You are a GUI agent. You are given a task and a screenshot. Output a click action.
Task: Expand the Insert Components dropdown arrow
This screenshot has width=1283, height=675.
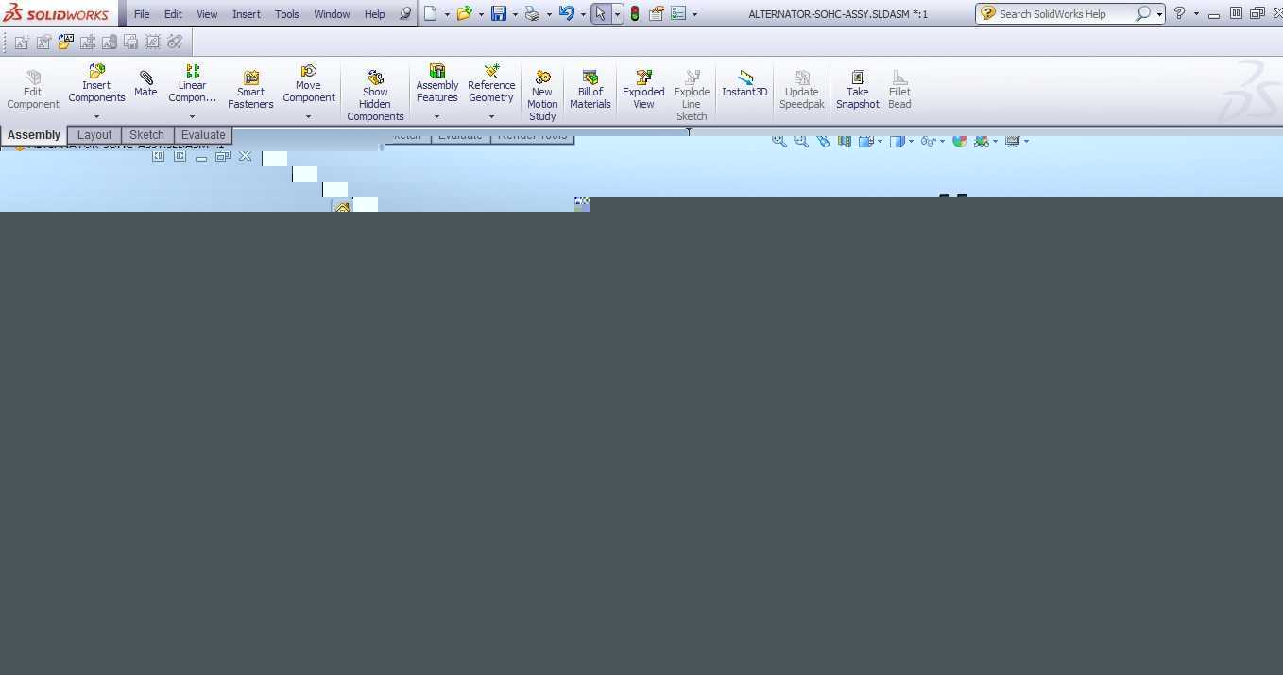point(96,117)
